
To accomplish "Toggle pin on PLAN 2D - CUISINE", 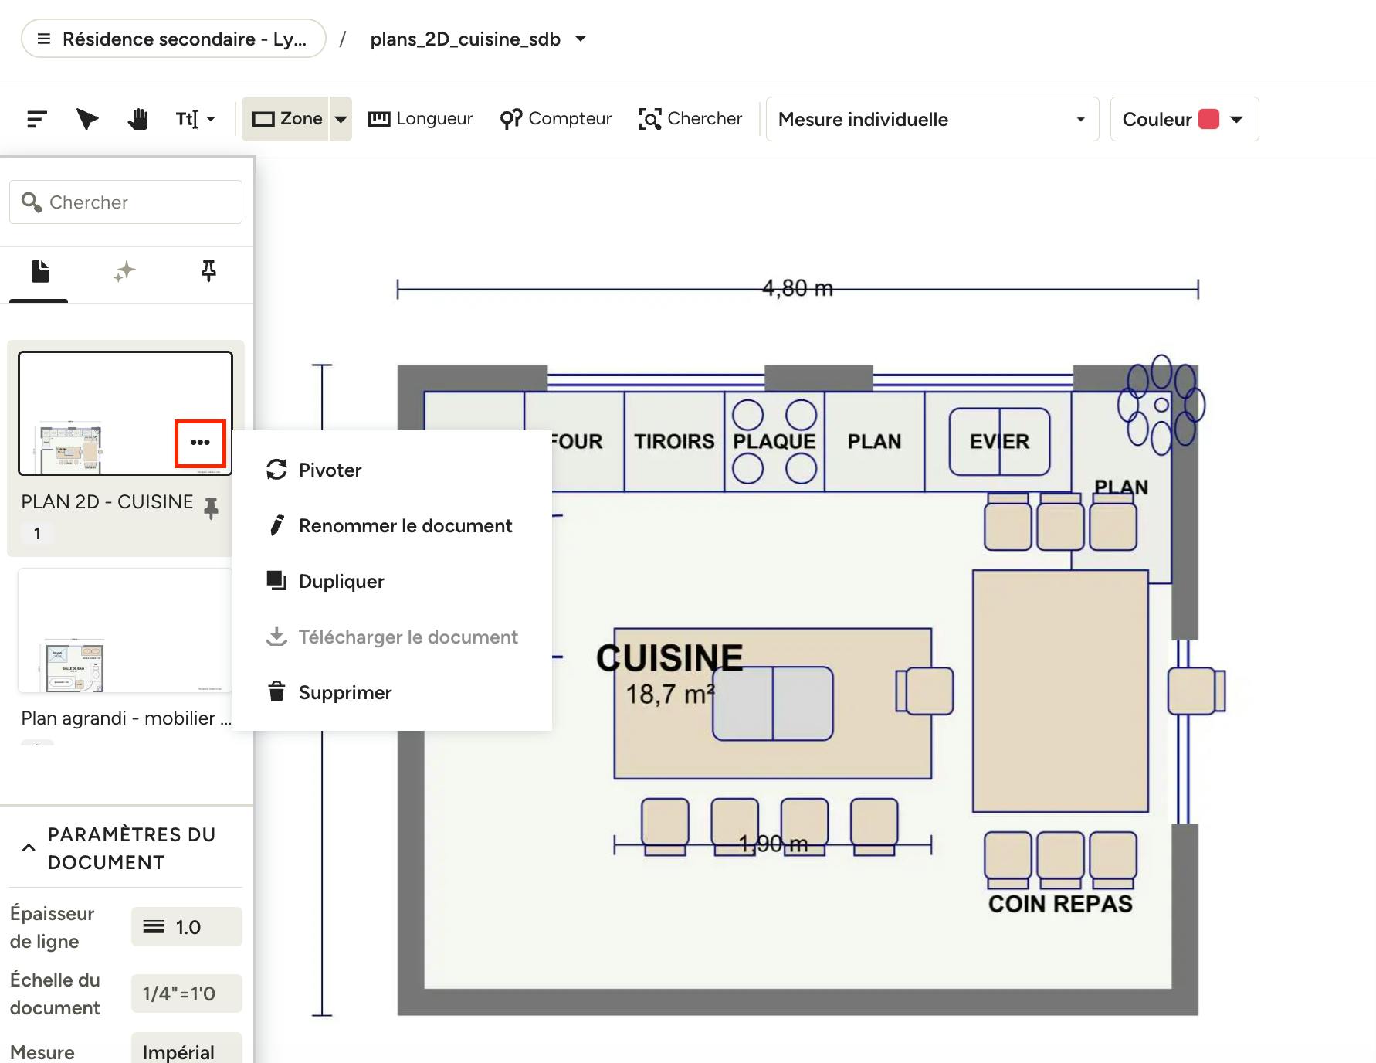I will [211, 508].
